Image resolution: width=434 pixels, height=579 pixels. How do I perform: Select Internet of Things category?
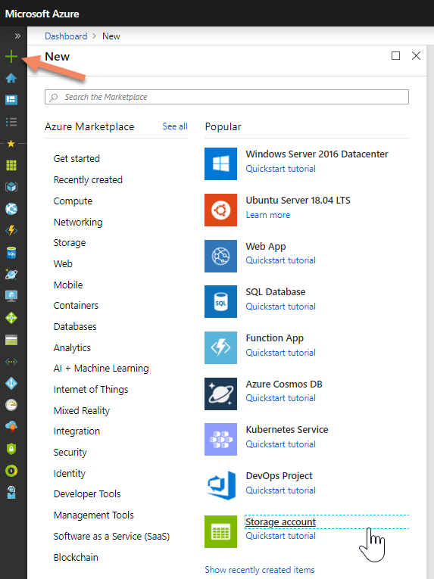(91, 390)
